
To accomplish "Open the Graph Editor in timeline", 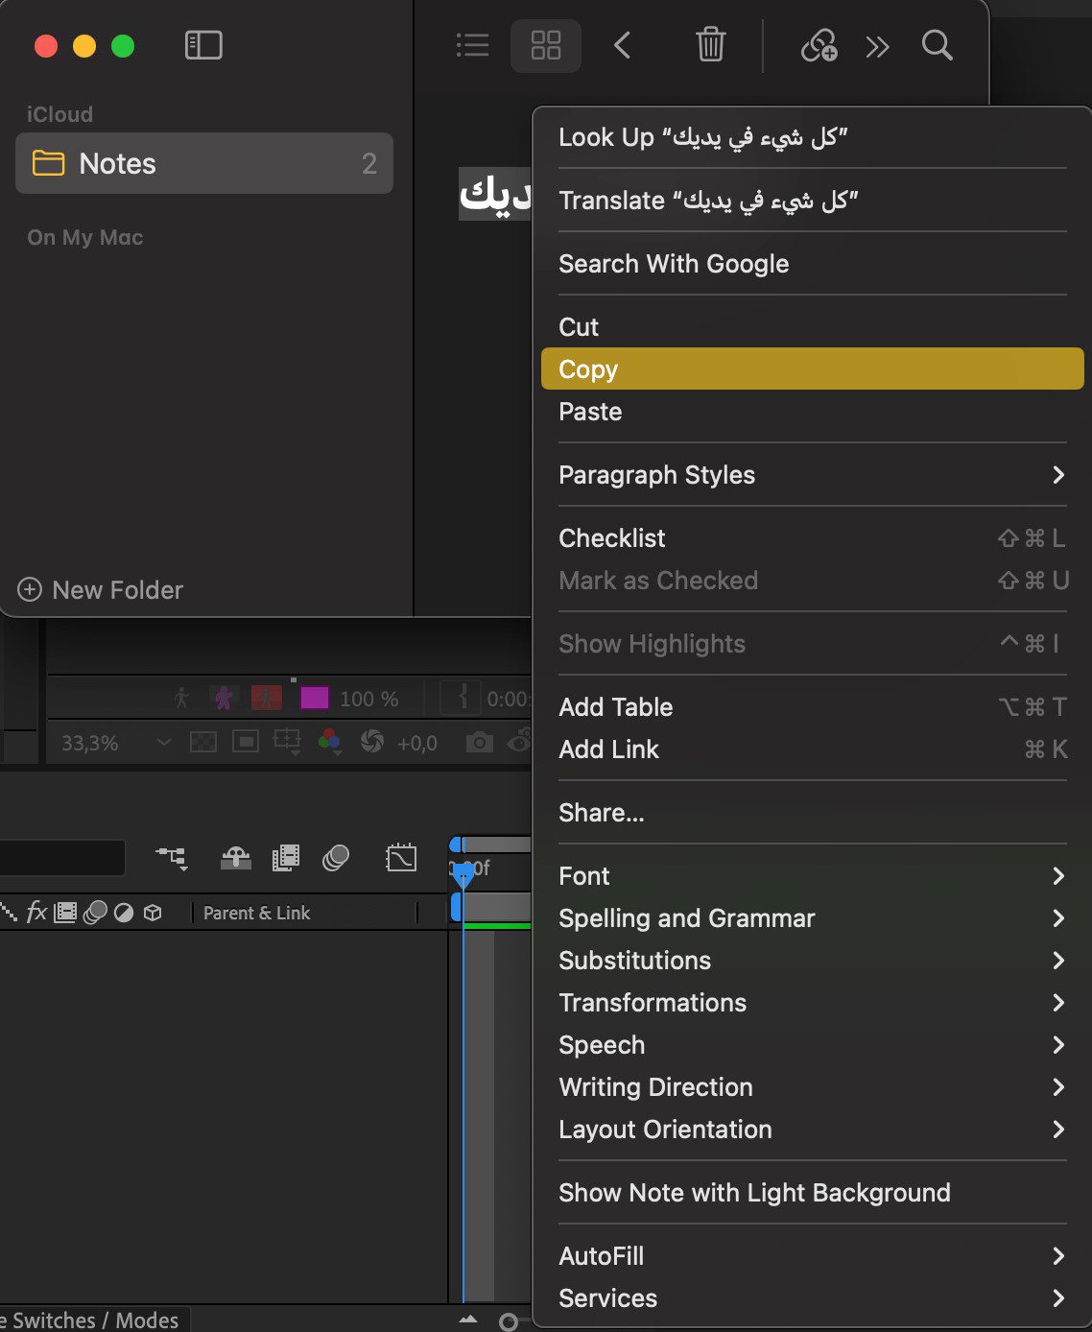I will coord(401,857).
